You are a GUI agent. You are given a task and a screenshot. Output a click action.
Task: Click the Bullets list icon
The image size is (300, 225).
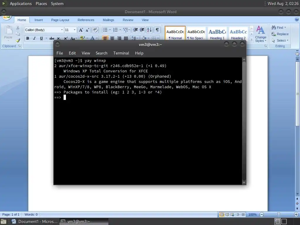[x=105, y=30]
